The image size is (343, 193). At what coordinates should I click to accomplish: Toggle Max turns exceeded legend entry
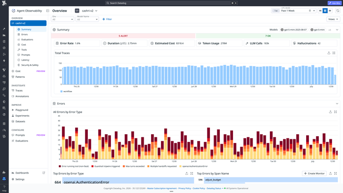pyautogui.click(x=134, y=166)
